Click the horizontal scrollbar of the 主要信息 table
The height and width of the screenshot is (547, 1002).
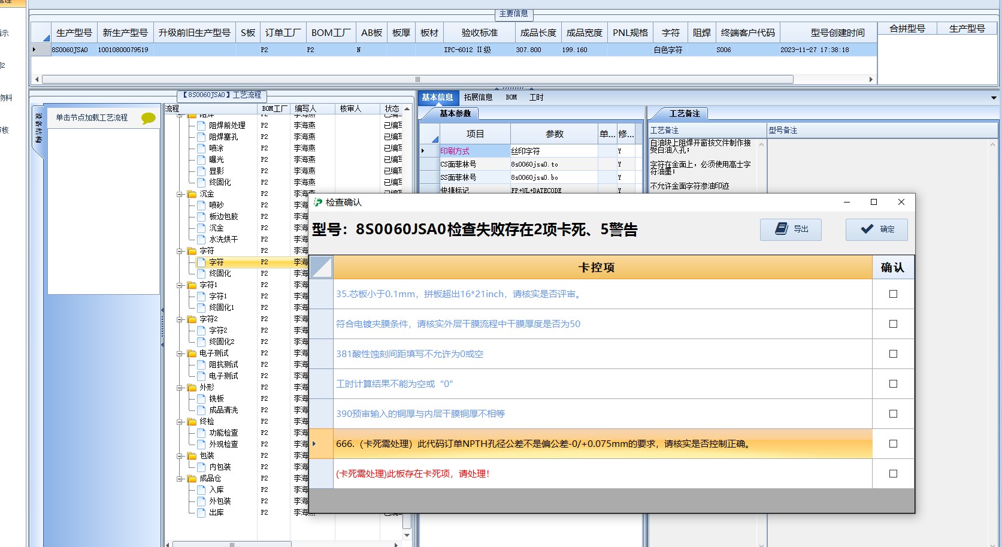(x=417, y=79)
